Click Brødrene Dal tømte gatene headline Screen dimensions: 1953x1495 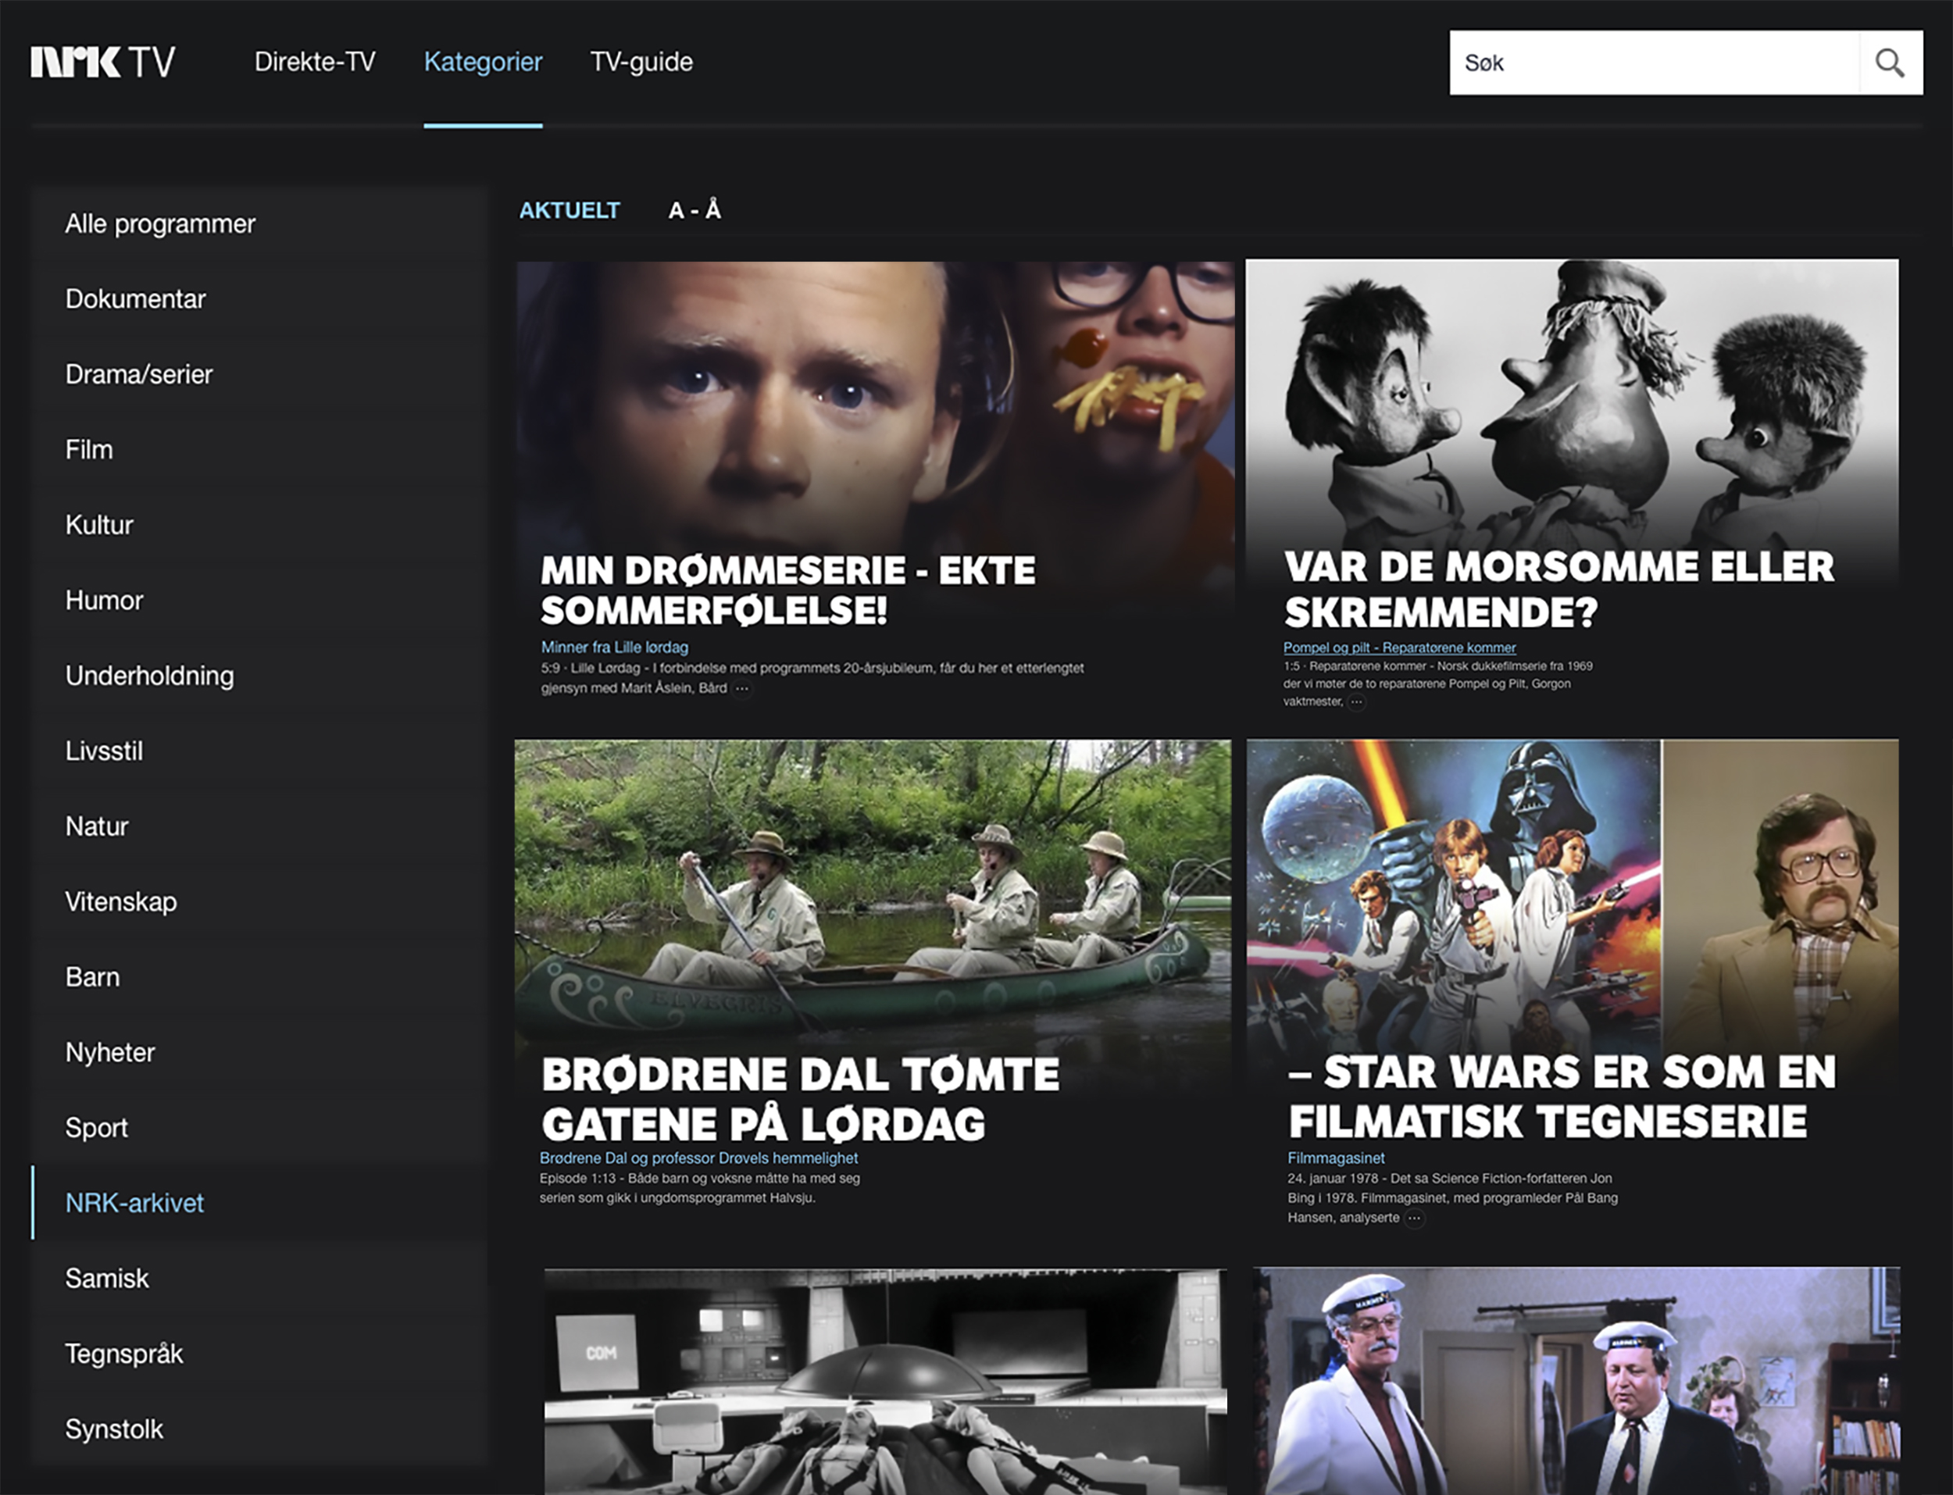800,1099
